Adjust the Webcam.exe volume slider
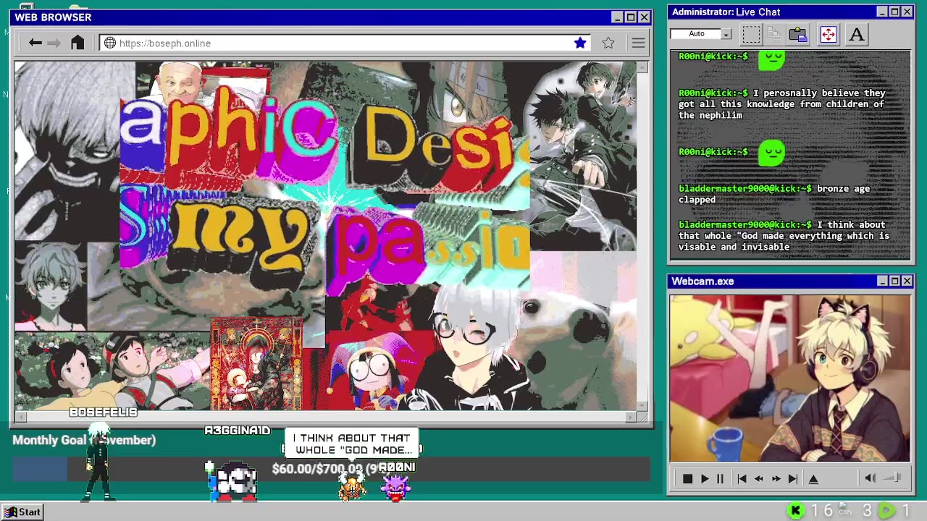The image size is (927, 521). [x=893, y=478]
